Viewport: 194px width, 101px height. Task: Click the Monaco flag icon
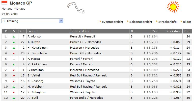5,3
